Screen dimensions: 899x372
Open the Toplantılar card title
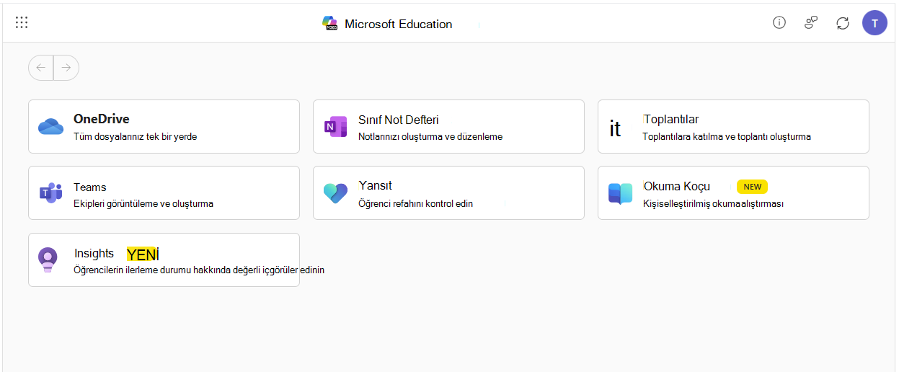(671, 119)
